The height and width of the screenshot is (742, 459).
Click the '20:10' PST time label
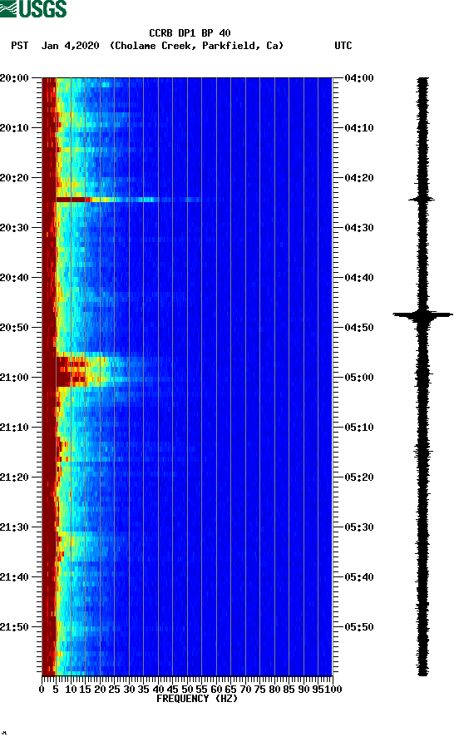pos(15,128)
